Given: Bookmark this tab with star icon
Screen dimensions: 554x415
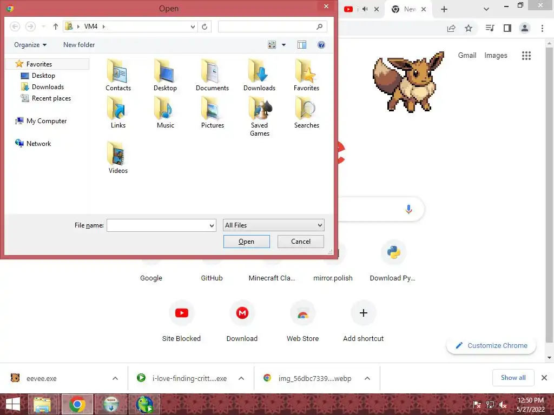Looking at the screenshot, I should [469, 28].
